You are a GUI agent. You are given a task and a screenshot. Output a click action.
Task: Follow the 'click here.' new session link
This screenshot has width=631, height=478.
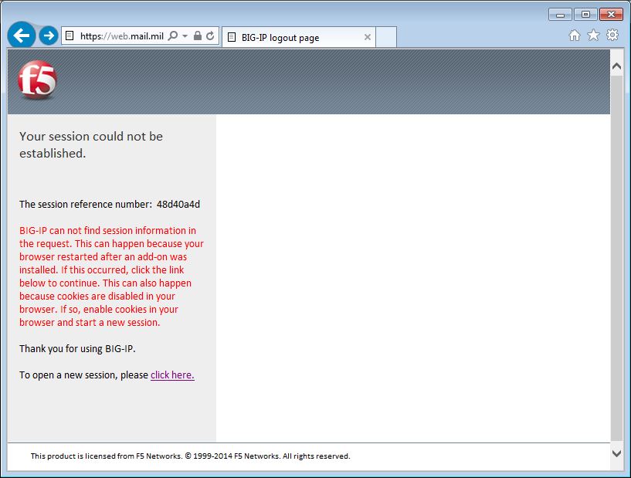pos(172,375)
